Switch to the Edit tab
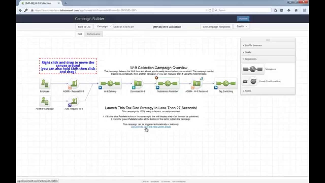325x183 pixels. coord(80,34)
